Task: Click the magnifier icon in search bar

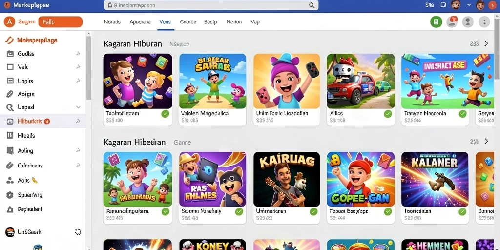Action: pos(312,5)
